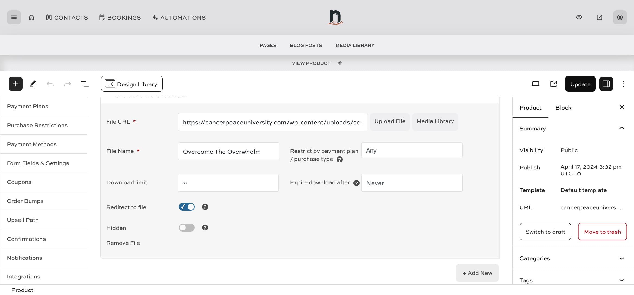Screen dimensions: 634x295
Task: Open the Coupons settings section
Action: [19, 182]
